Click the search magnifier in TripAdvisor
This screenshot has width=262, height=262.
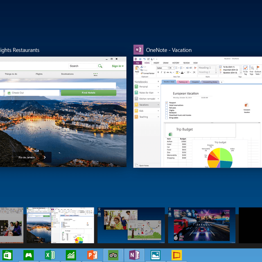pos(100,66)
